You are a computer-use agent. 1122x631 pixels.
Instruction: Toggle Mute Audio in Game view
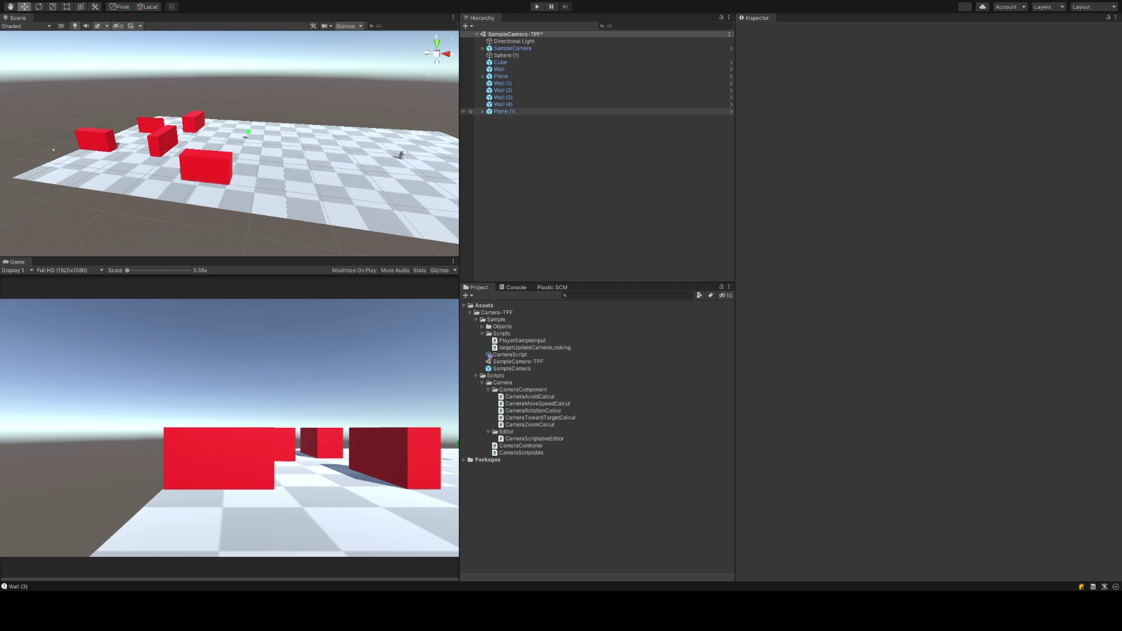pyautogui.click(x=395, y=270)
